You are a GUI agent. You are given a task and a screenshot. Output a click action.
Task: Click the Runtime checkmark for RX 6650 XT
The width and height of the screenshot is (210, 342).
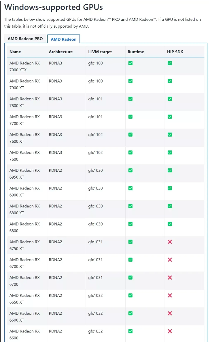click(x=130, y=295)
